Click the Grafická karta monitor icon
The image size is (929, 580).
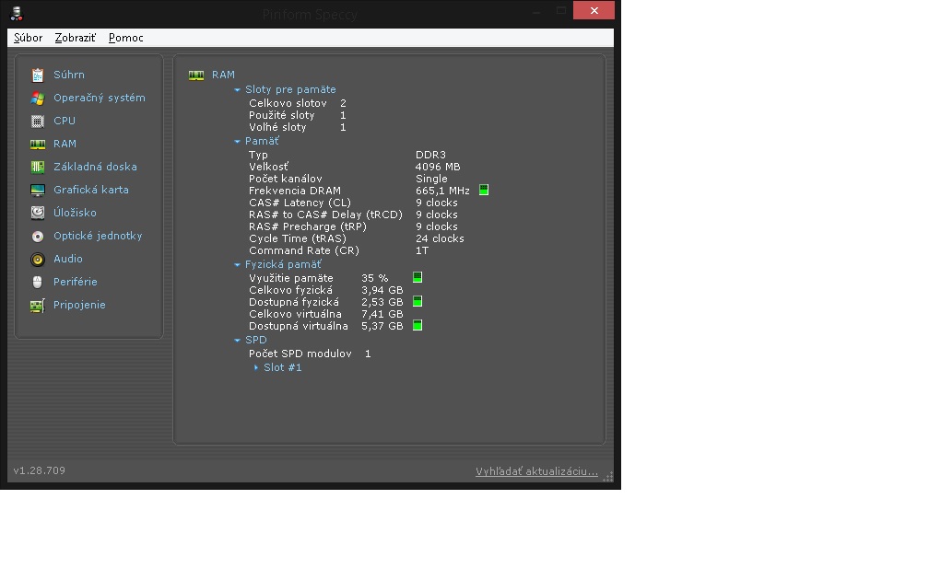[x=37, y=190]
